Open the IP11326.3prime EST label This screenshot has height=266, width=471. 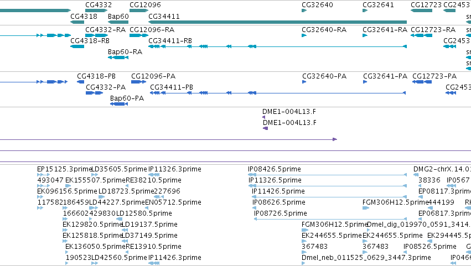(x=175, y=169)
